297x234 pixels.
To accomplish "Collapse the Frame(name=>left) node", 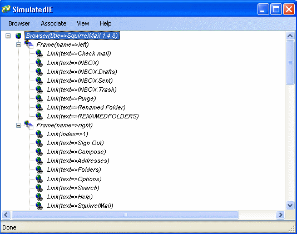I will [x=18, y=44].
